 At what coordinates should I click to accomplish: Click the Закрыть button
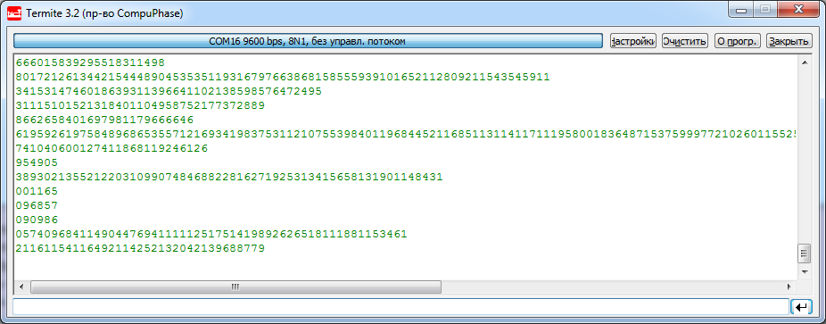point(789,41)
